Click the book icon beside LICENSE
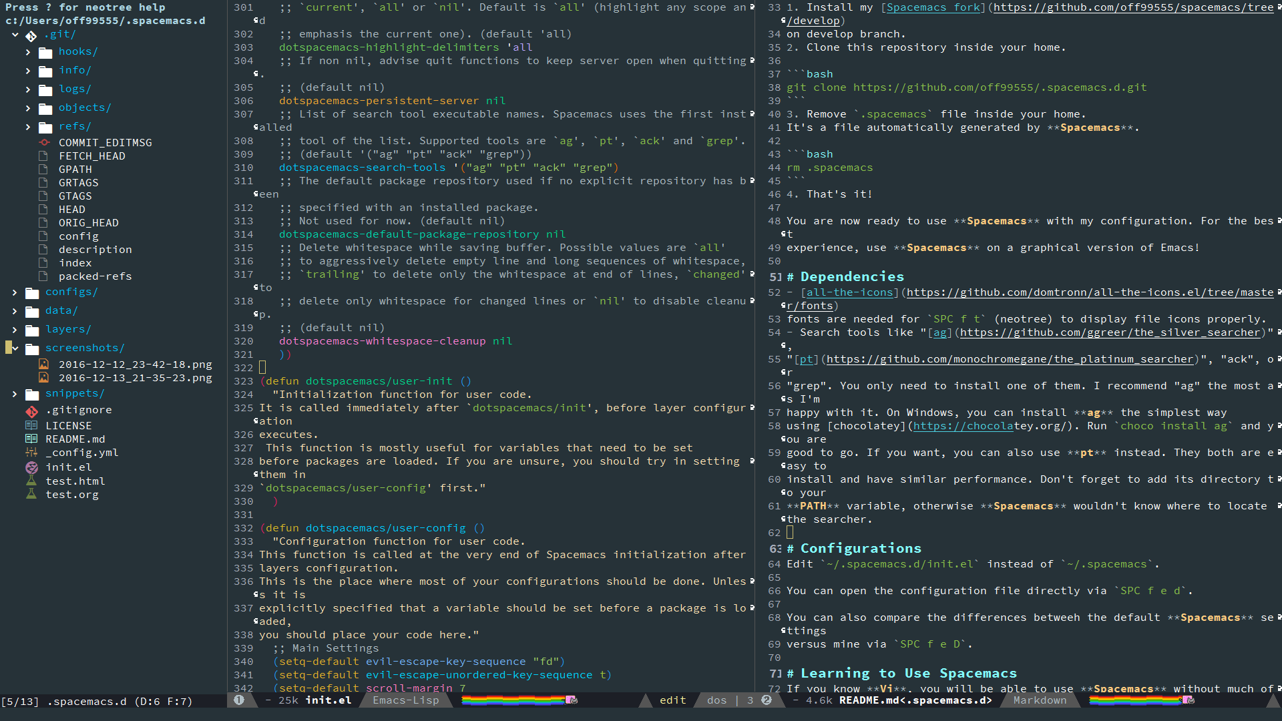Image resolution: width=1282 pixels, height=721 pixels. [31, 425]
